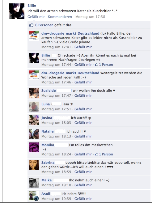Click the thumbs-up icon on Monika's comment
This screenshot has height=203, width=152.
click(96, 154)
